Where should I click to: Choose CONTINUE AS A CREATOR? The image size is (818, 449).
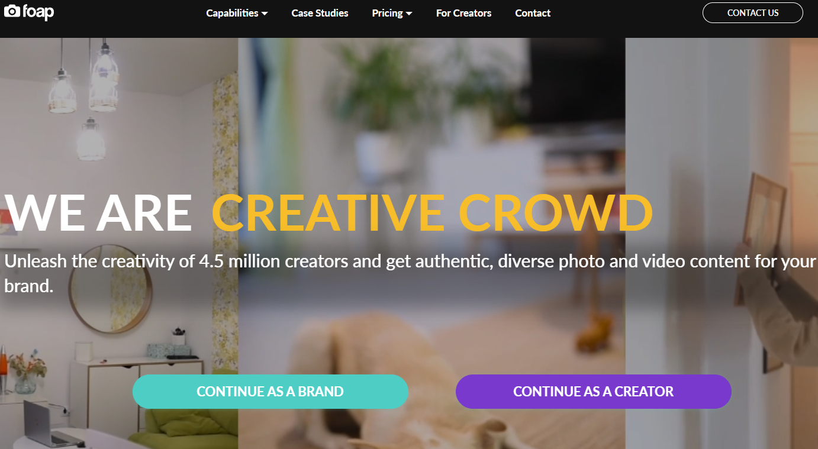(593, 392)
